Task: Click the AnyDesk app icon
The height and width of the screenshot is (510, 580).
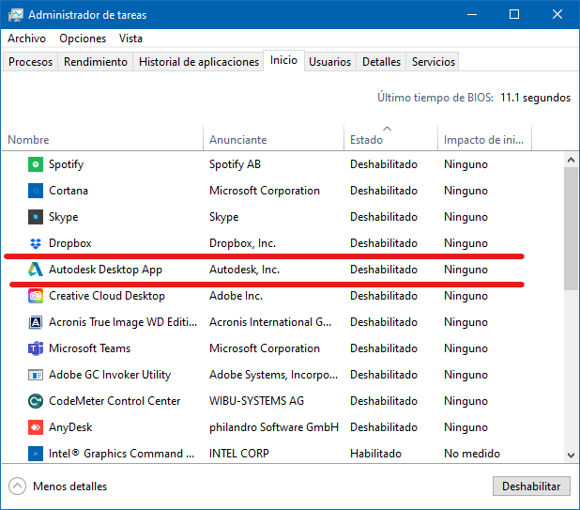Action: click(x=36, y=427)
